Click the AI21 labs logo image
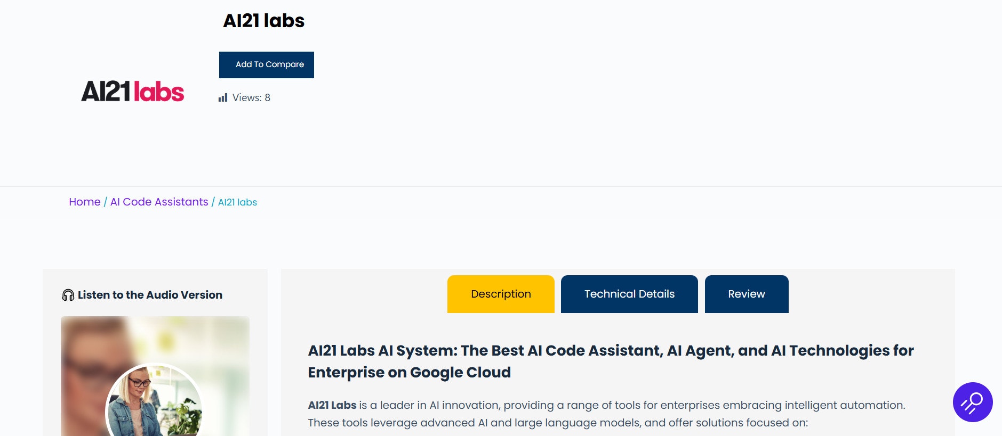1002x436 pixels. point(133,92)
